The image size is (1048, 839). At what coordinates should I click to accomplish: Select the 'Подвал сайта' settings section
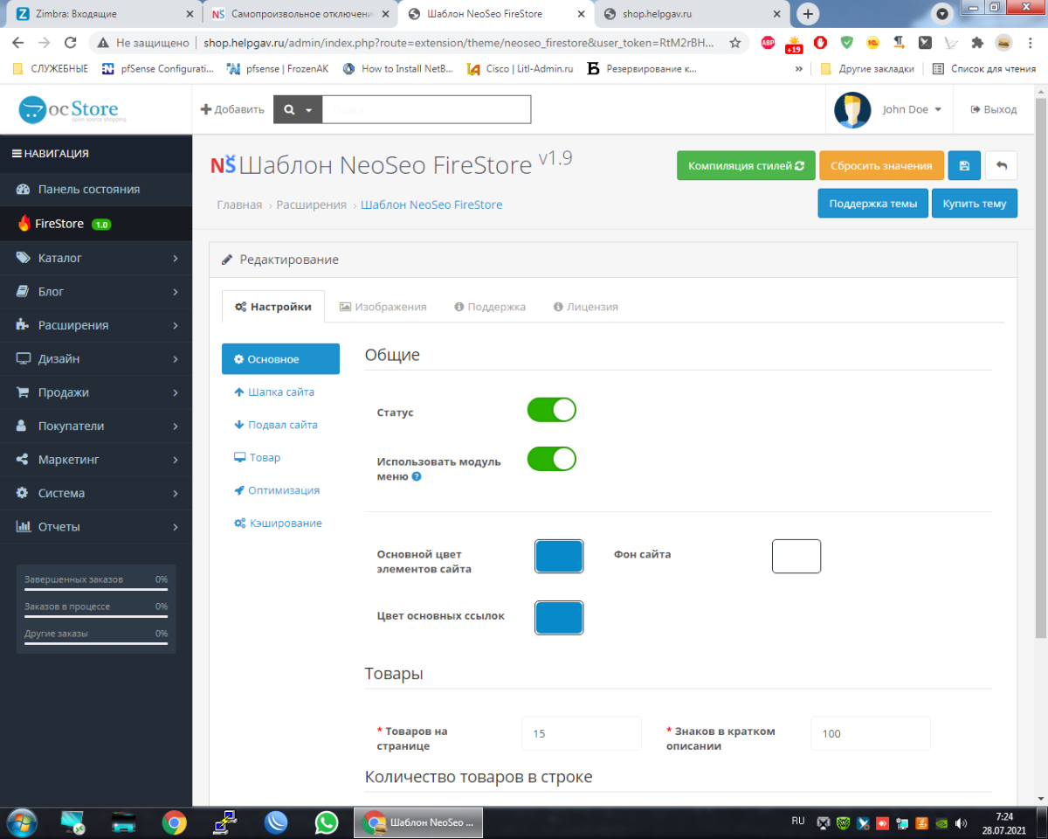click(x=280, y=425)
